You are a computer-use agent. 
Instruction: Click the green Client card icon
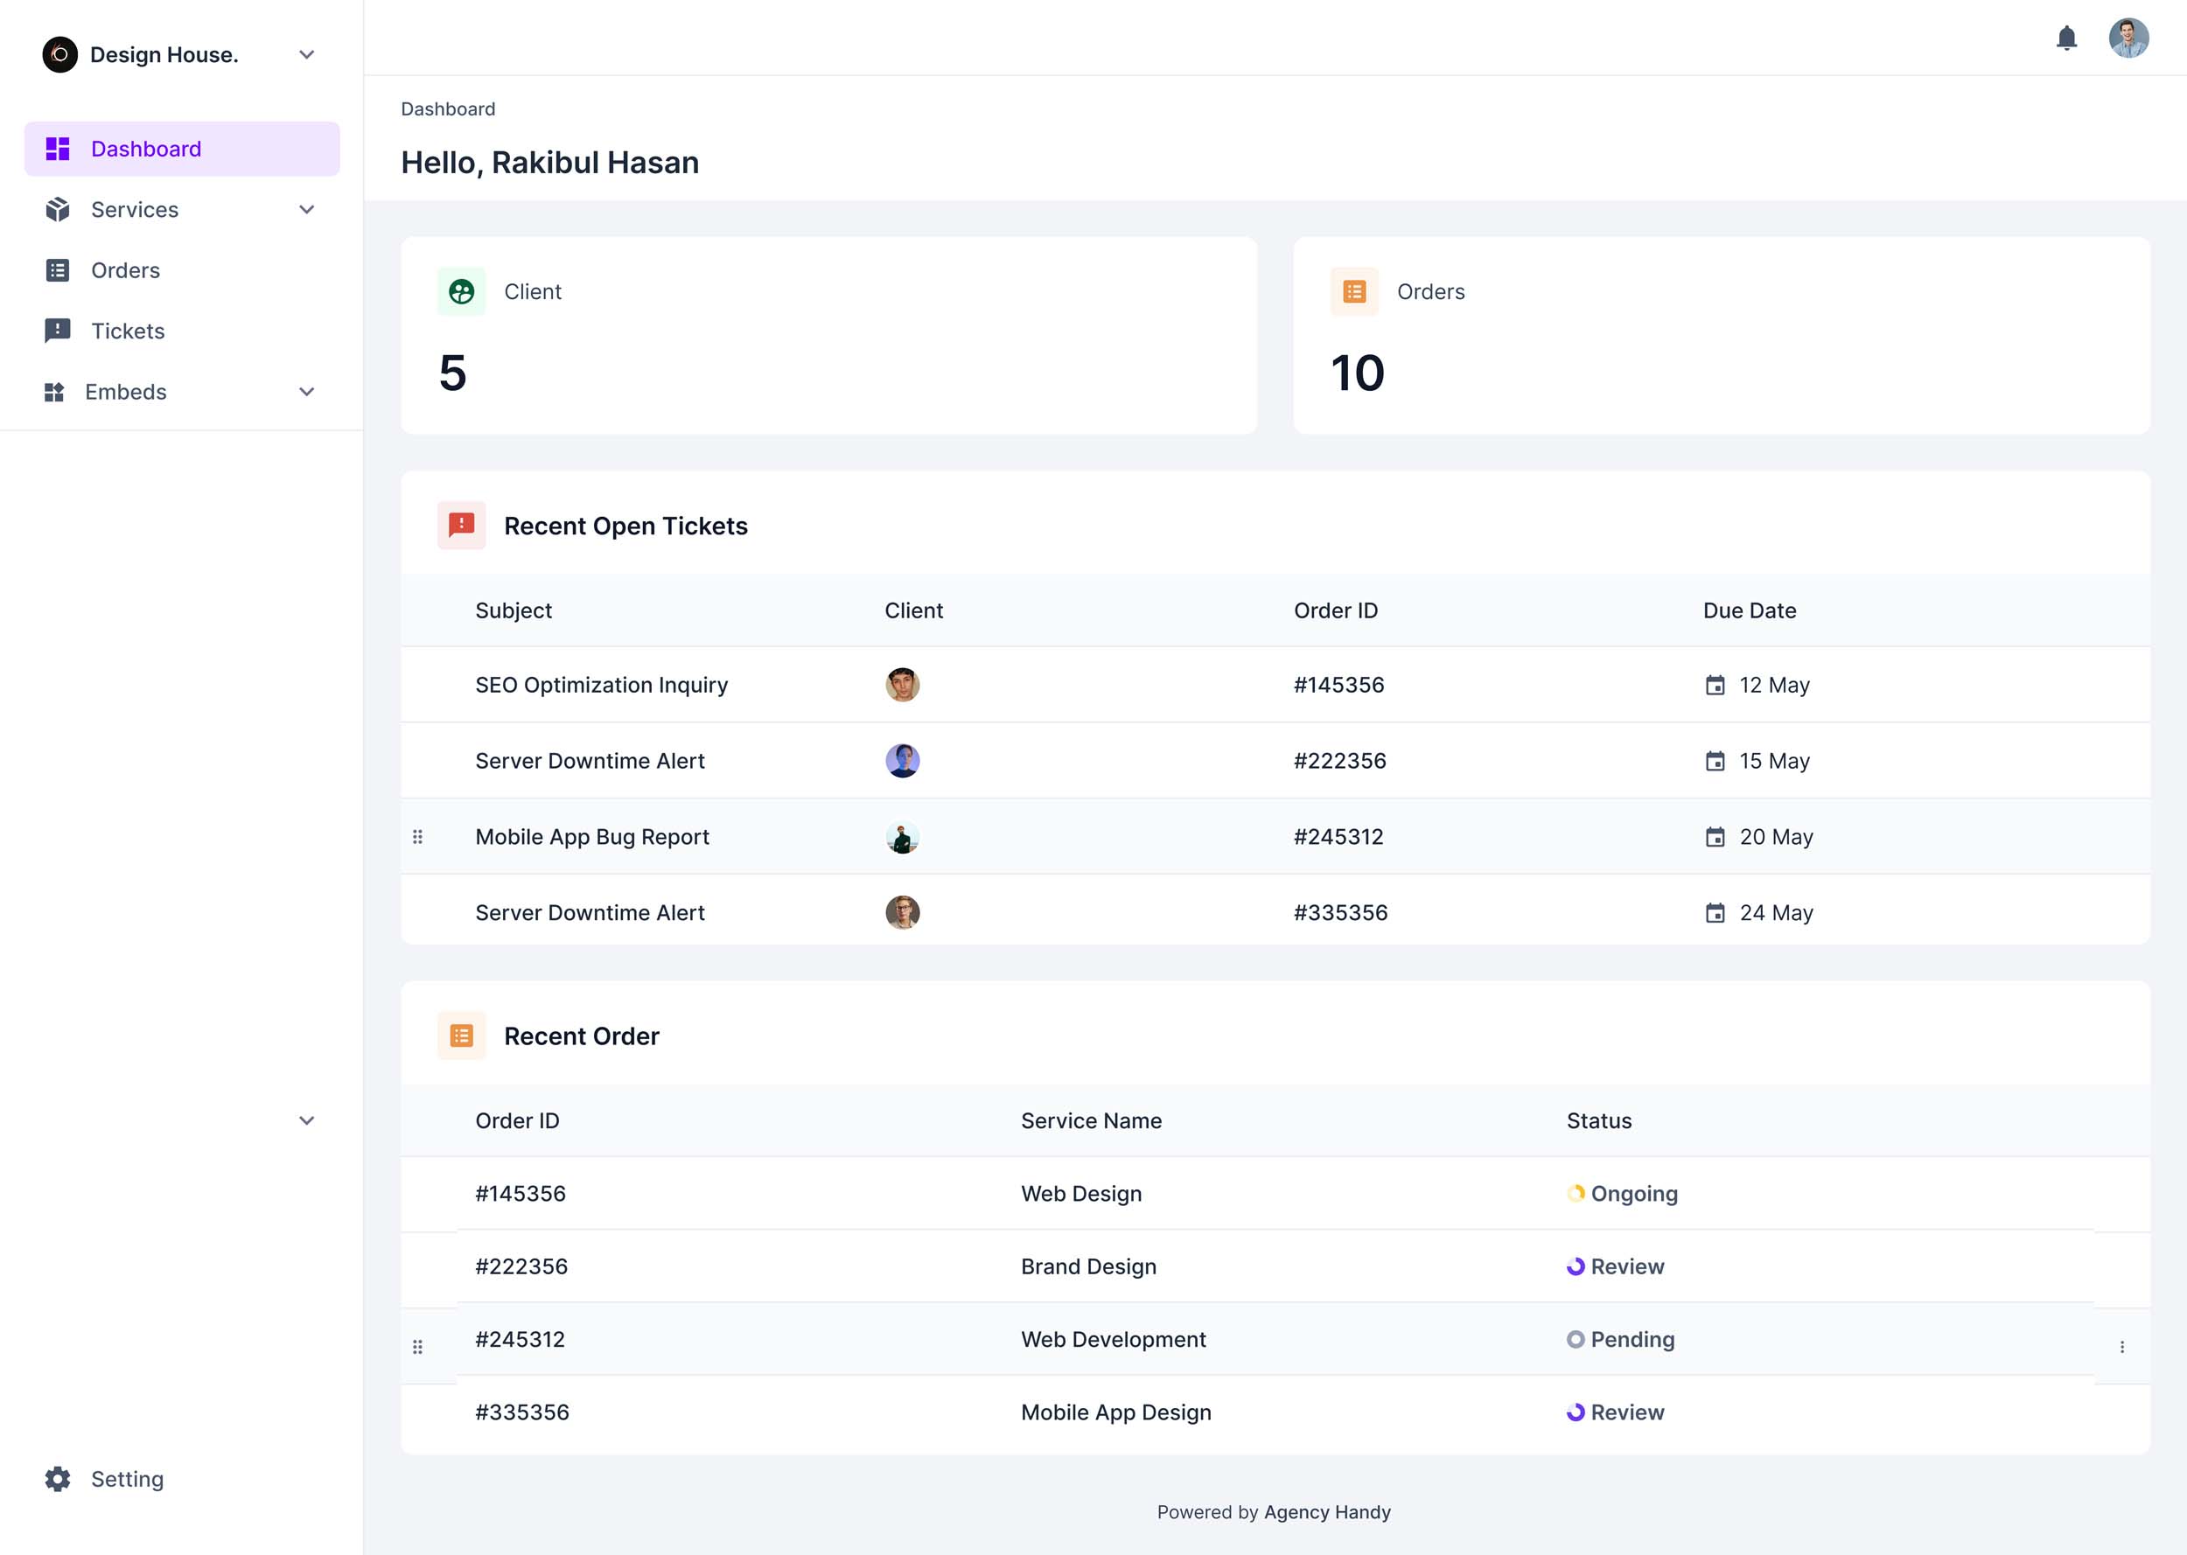pyautogui.click(x=462, y=292)
